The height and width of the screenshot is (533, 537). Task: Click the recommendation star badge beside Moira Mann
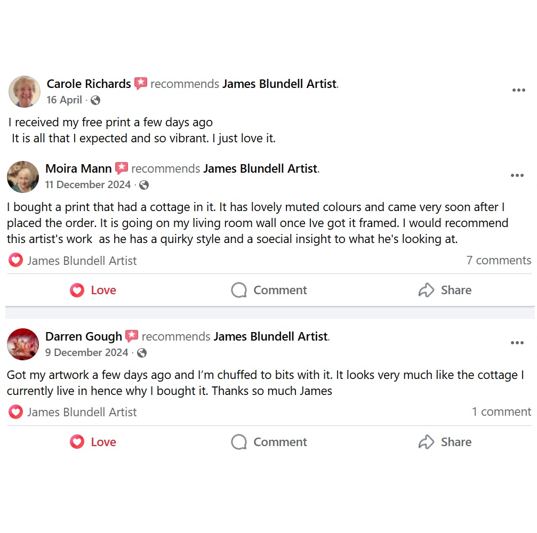click(x=122, y=168)
